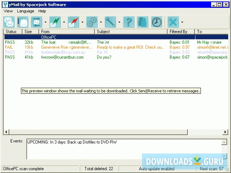Screen dimensions: 231x173
Task: Click the 'Re: Hi' subject cell
Action: (102, 52)
